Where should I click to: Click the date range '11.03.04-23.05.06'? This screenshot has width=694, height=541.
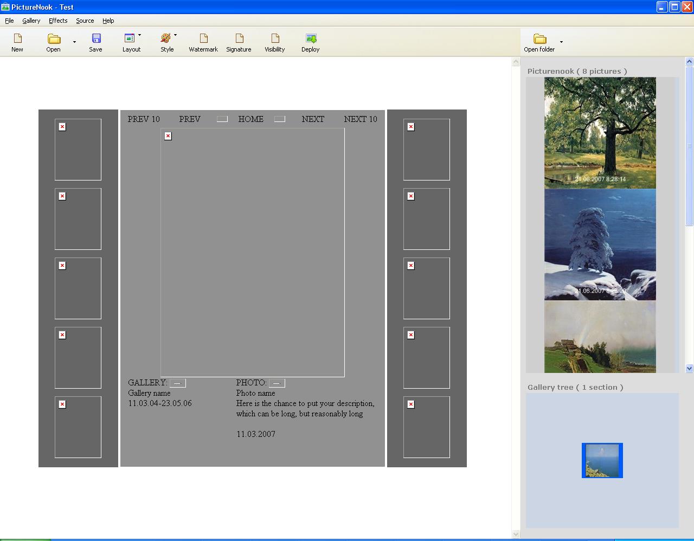[160, 403]
